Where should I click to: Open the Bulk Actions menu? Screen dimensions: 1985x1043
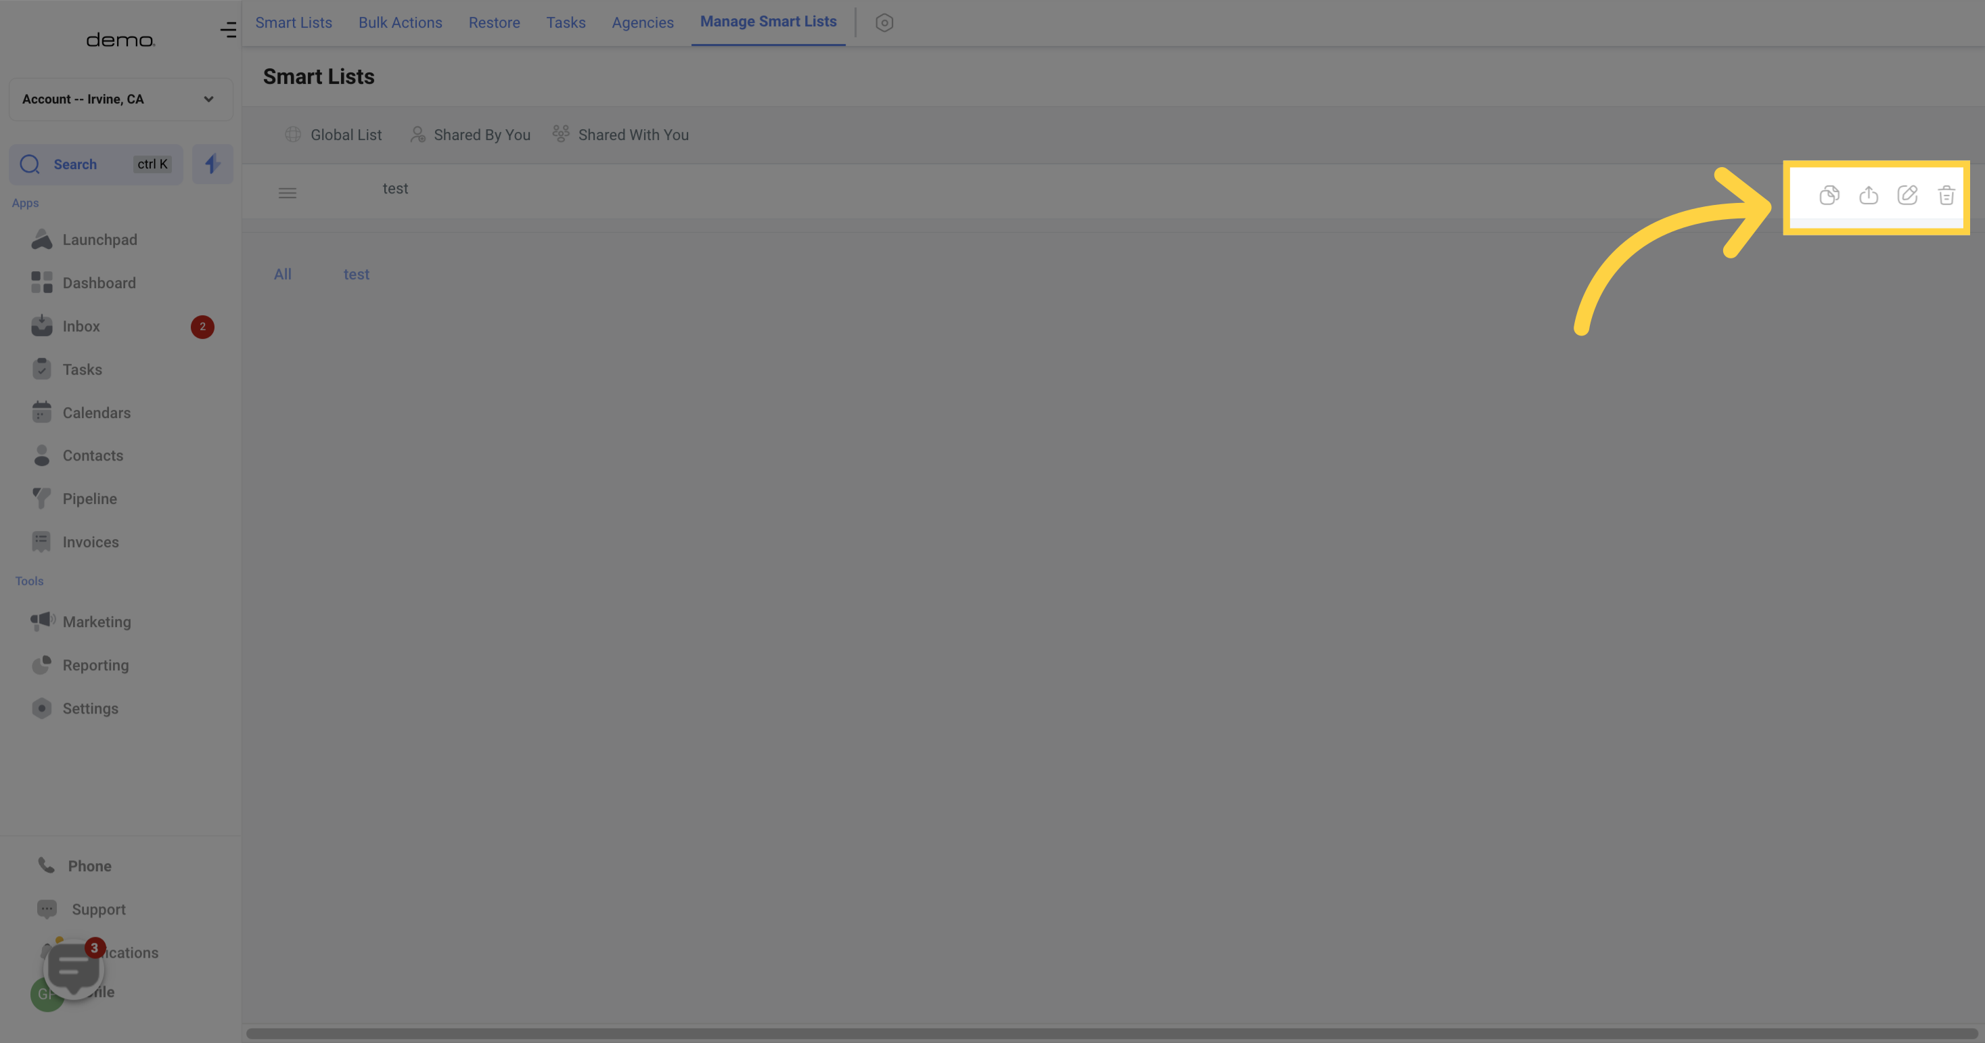pyautogui.click(x=399, y=22)
